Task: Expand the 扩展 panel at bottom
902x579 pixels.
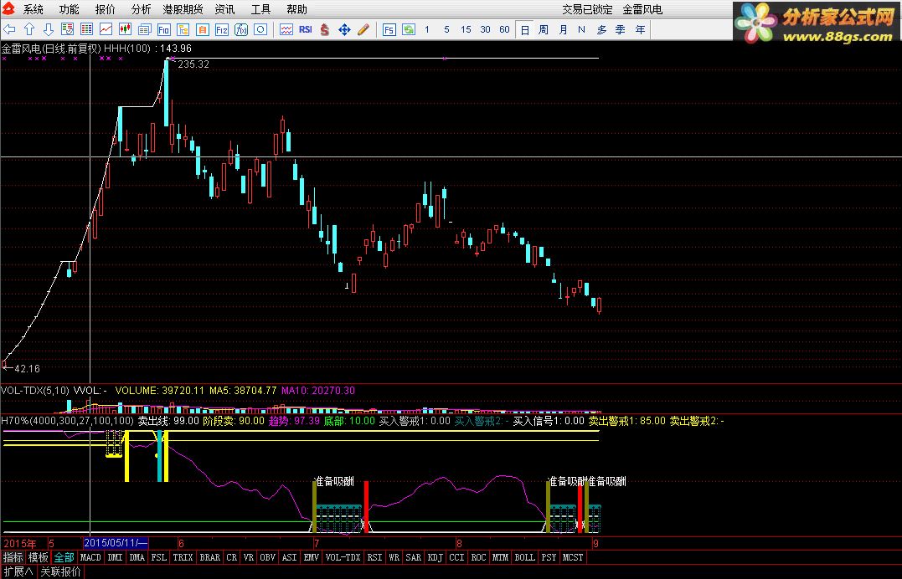Action: pyautogui.click(x=18, y=571)
